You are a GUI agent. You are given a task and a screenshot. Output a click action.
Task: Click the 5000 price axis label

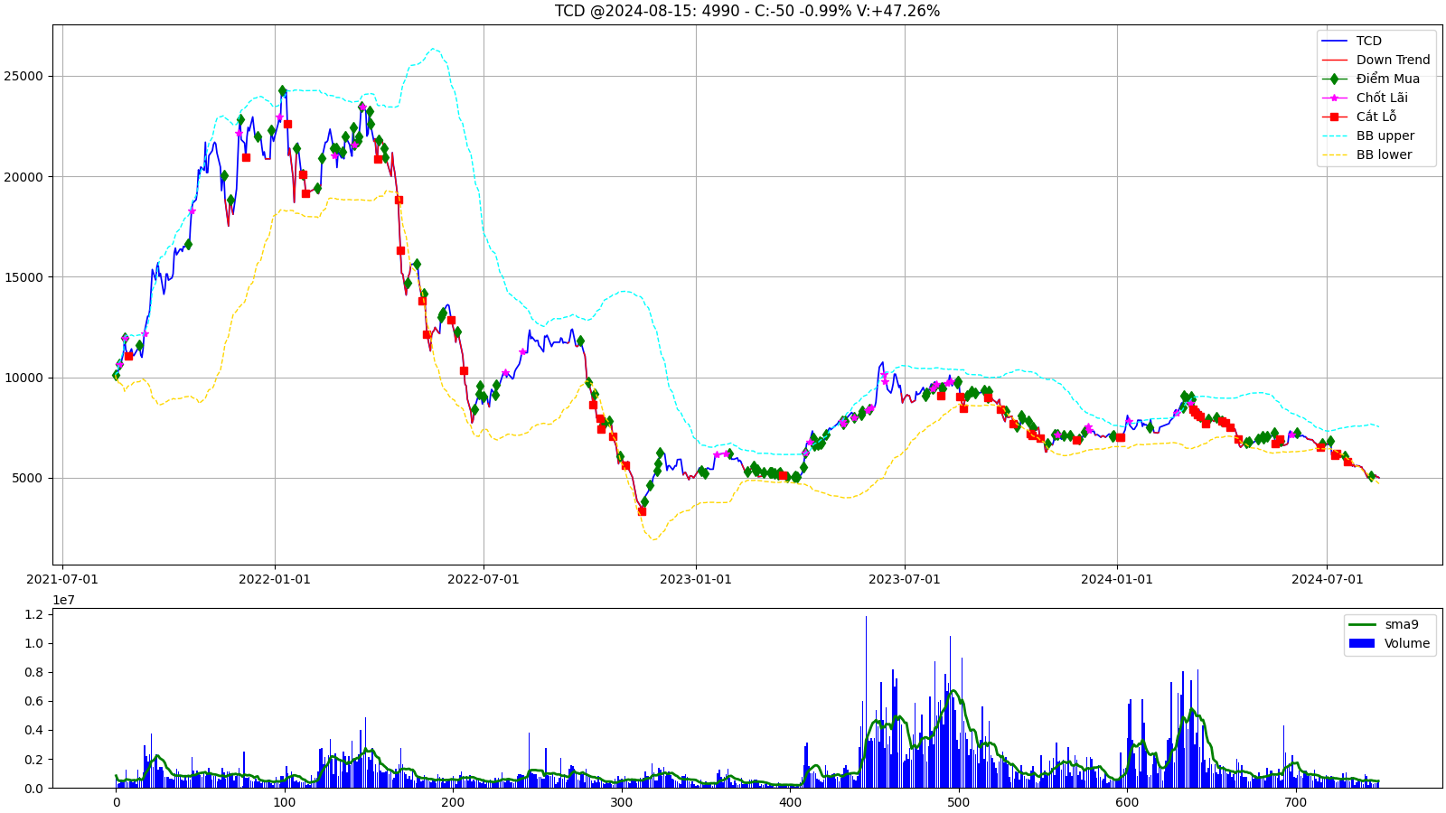coord(27,478)
